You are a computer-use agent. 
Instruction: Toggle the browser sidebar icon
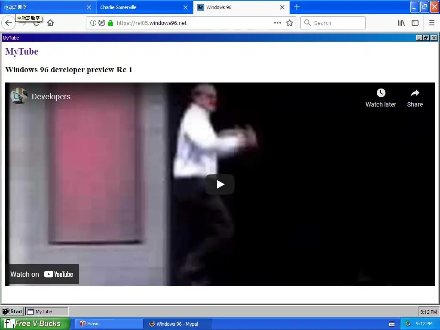[x=415, y=23]
